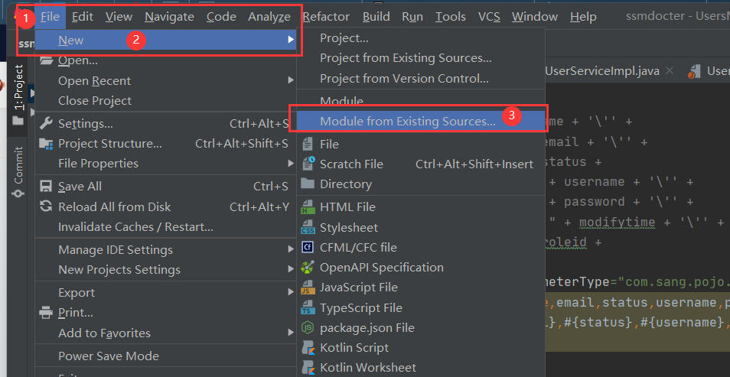730x377 pixels.
Task: Create a new Directory
Action: 421,184
